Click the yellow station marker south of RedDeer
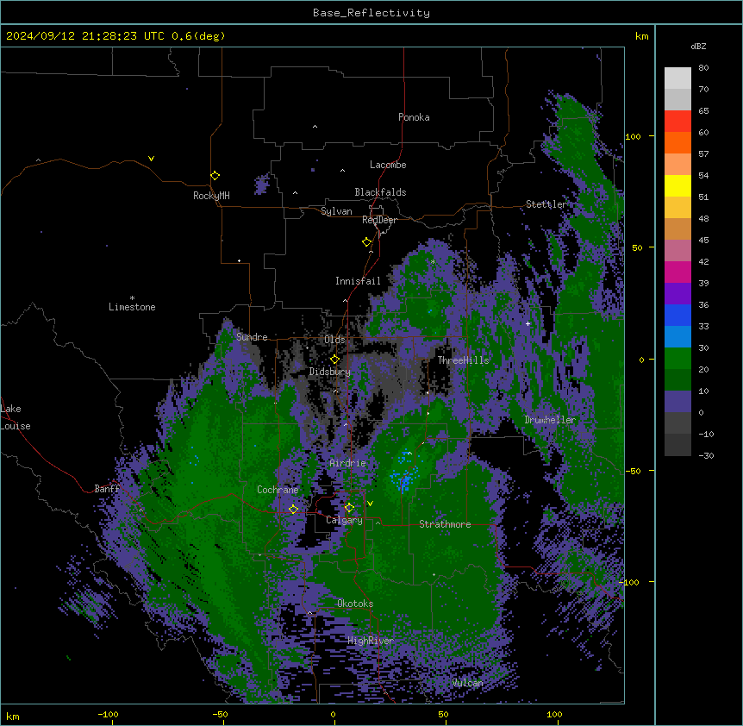The width and height of the screenshot is (743, 726). pos(366,241)
